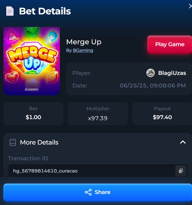Open the Merge Up game thumbnail

coord(32,61)
